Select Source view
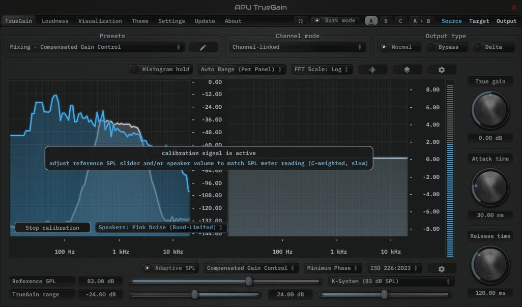This screenshot has width=522, height=307. coord(451,21)
